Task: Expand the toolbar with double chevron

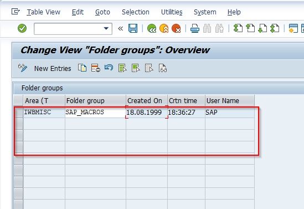Action: pos(120,28)
